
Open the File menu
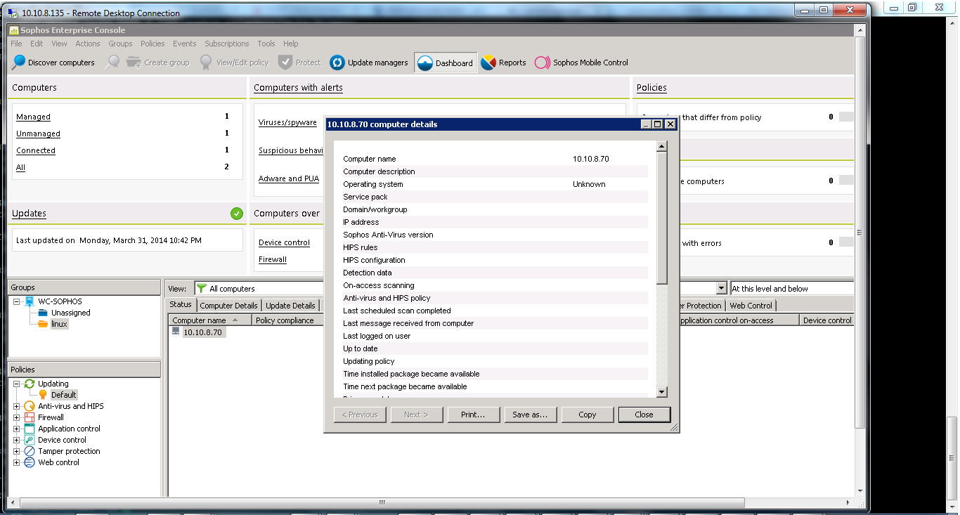(x=16, y=44)
